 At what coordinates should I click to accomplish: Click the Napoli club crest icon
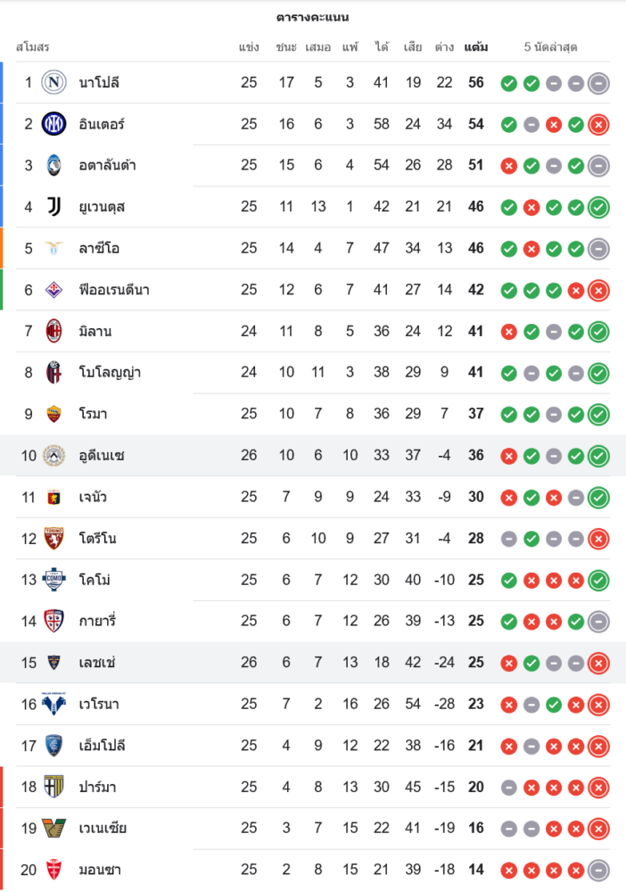[x=54, y=83]
